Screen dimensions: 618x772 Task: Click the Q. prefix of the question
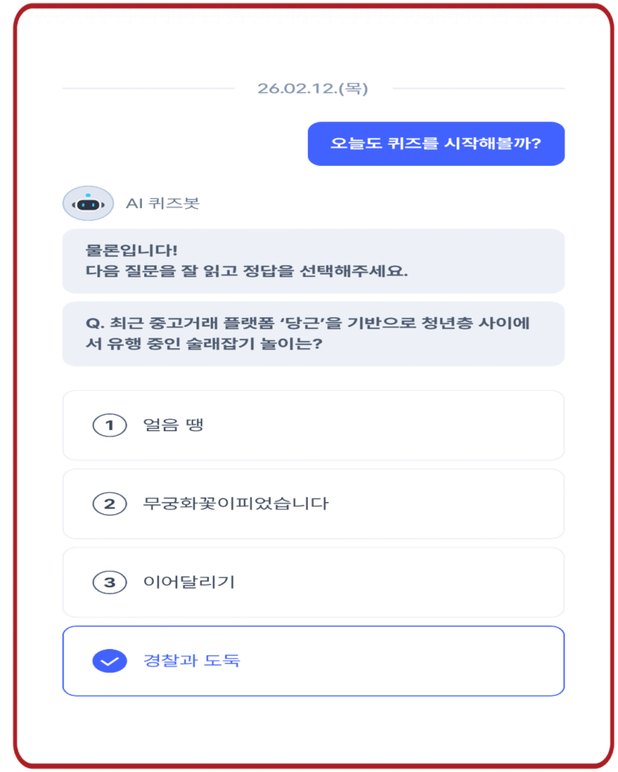(x=94, y=323)
